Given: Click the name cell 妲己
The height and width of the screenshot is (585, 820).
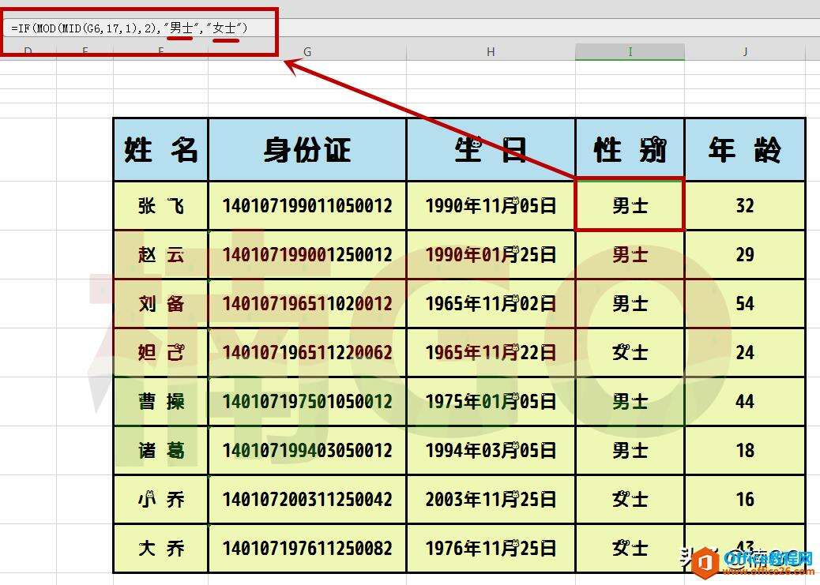Looking at the screenshot, I should coord(160,352).
